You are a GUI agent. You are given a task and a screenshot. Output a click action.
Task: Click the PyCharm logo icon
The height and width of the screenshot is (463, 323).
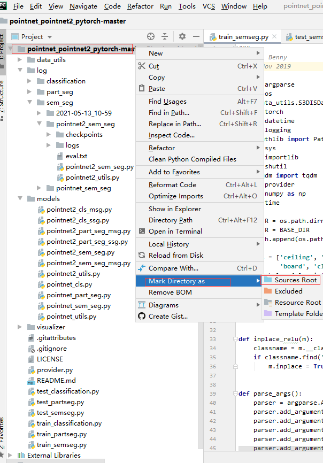click(x=3, y=5)
